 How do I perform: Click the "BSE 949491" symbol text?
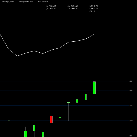tap(43, 2)
